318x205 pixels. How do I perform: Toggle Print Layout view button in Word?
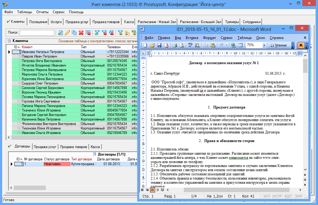point(152,190)
